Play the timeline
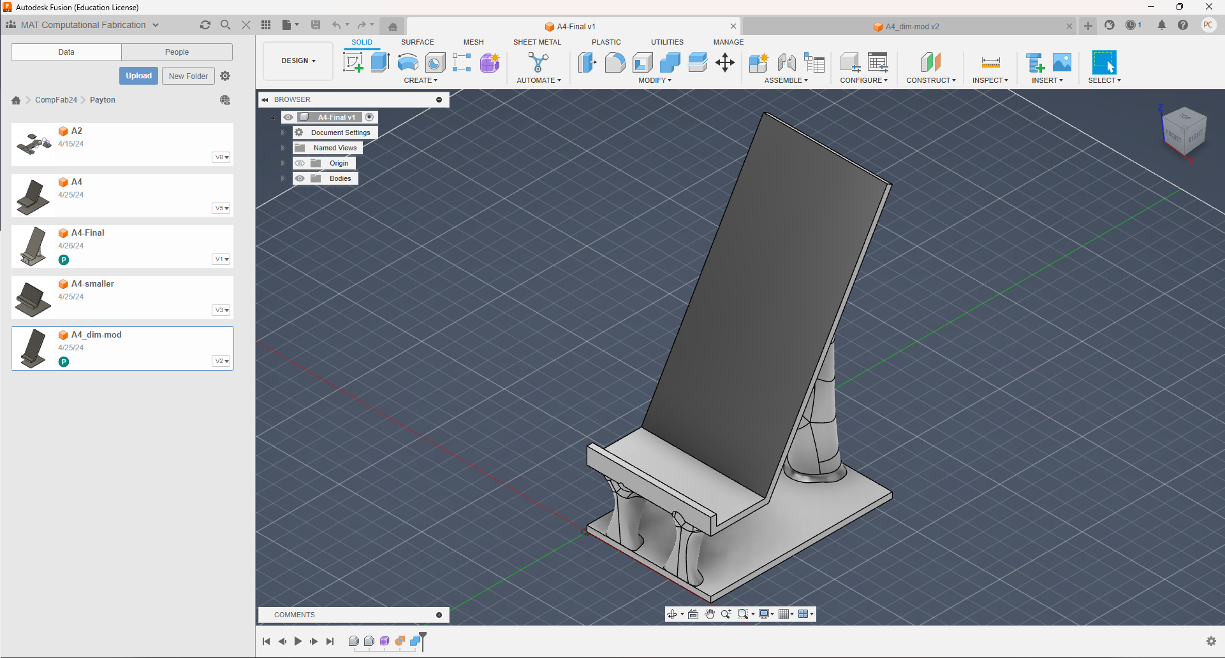Viewport: 1225px width, 658px height. (298, 641)
